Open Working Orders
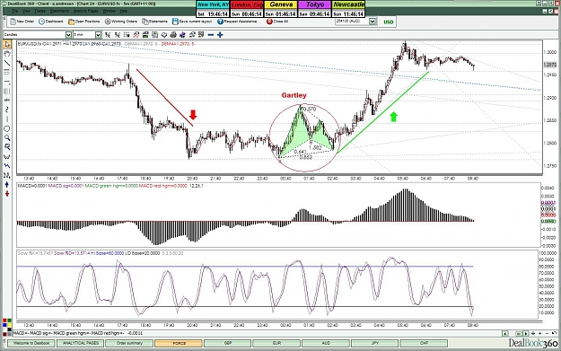The height and width of the screenshot is (351, 561). 121,22
